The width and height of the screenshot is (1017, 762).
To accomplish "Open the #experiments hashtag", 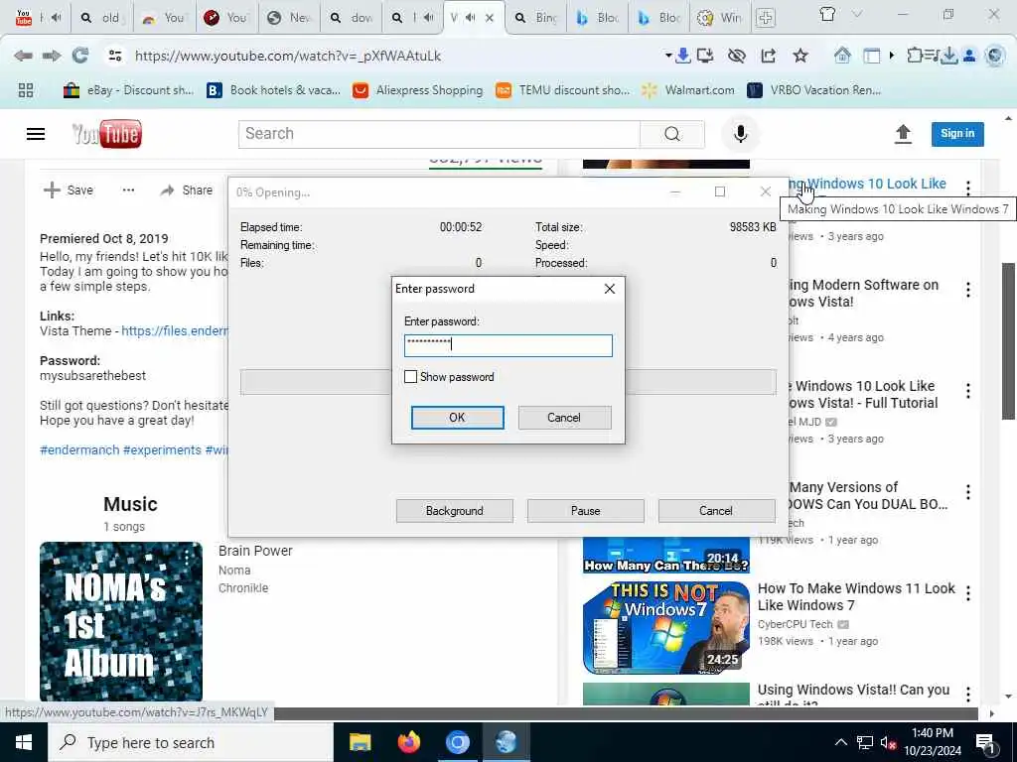I will (x=162, y=449).
